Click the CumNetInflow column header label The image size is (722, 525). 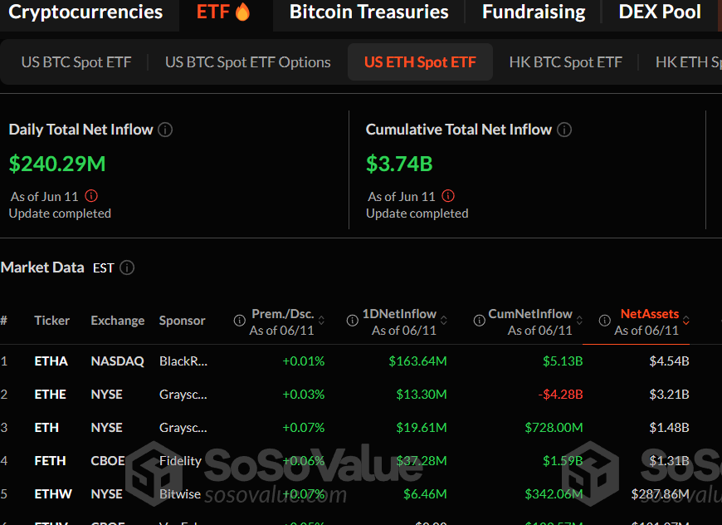tap(530, 314)
